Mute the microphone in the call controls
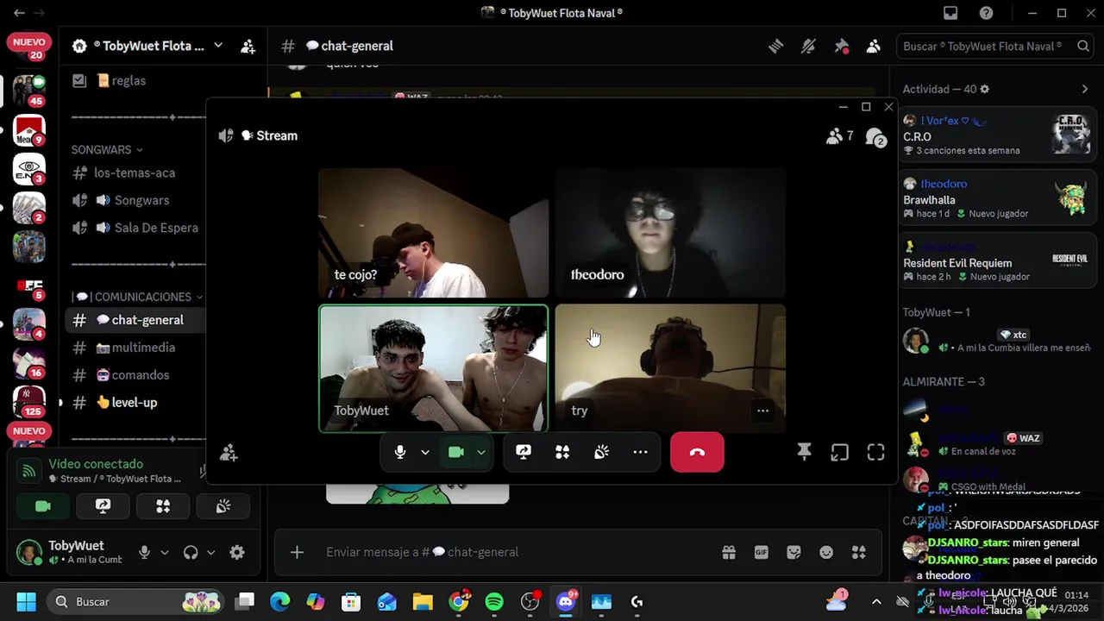The image size is (1104, 621). (400, 452)
